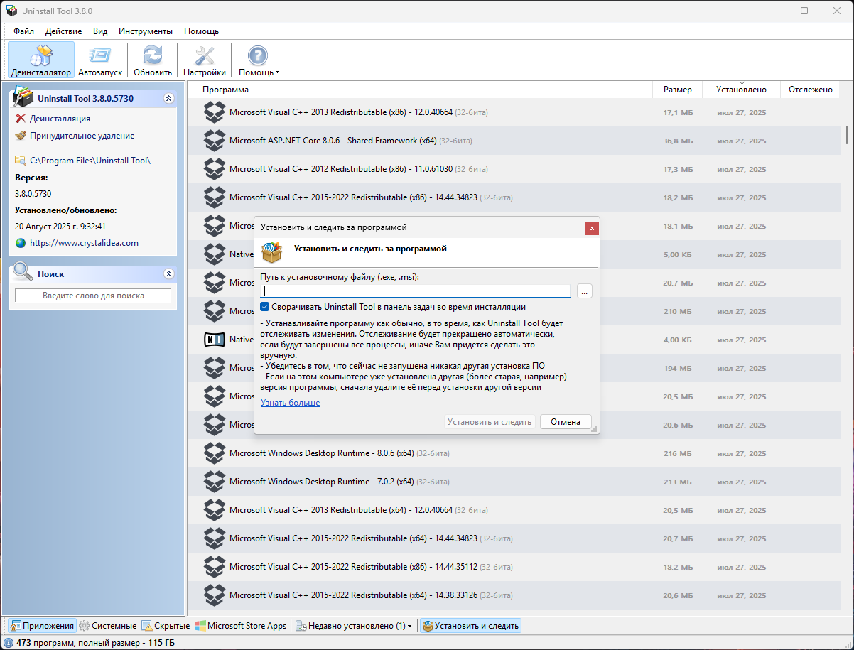Click the Отмена button in dialog
The image size is (854, 650).
tap(566, 422)
